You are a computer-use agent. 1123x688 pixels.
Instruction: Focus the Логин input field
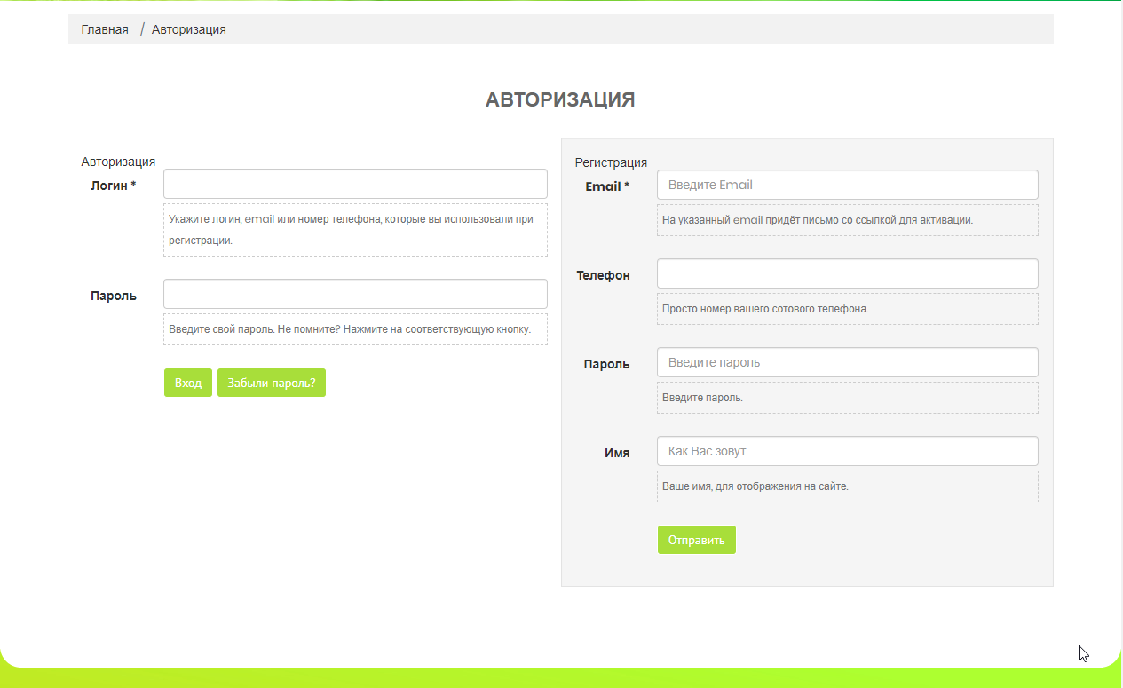355,184
